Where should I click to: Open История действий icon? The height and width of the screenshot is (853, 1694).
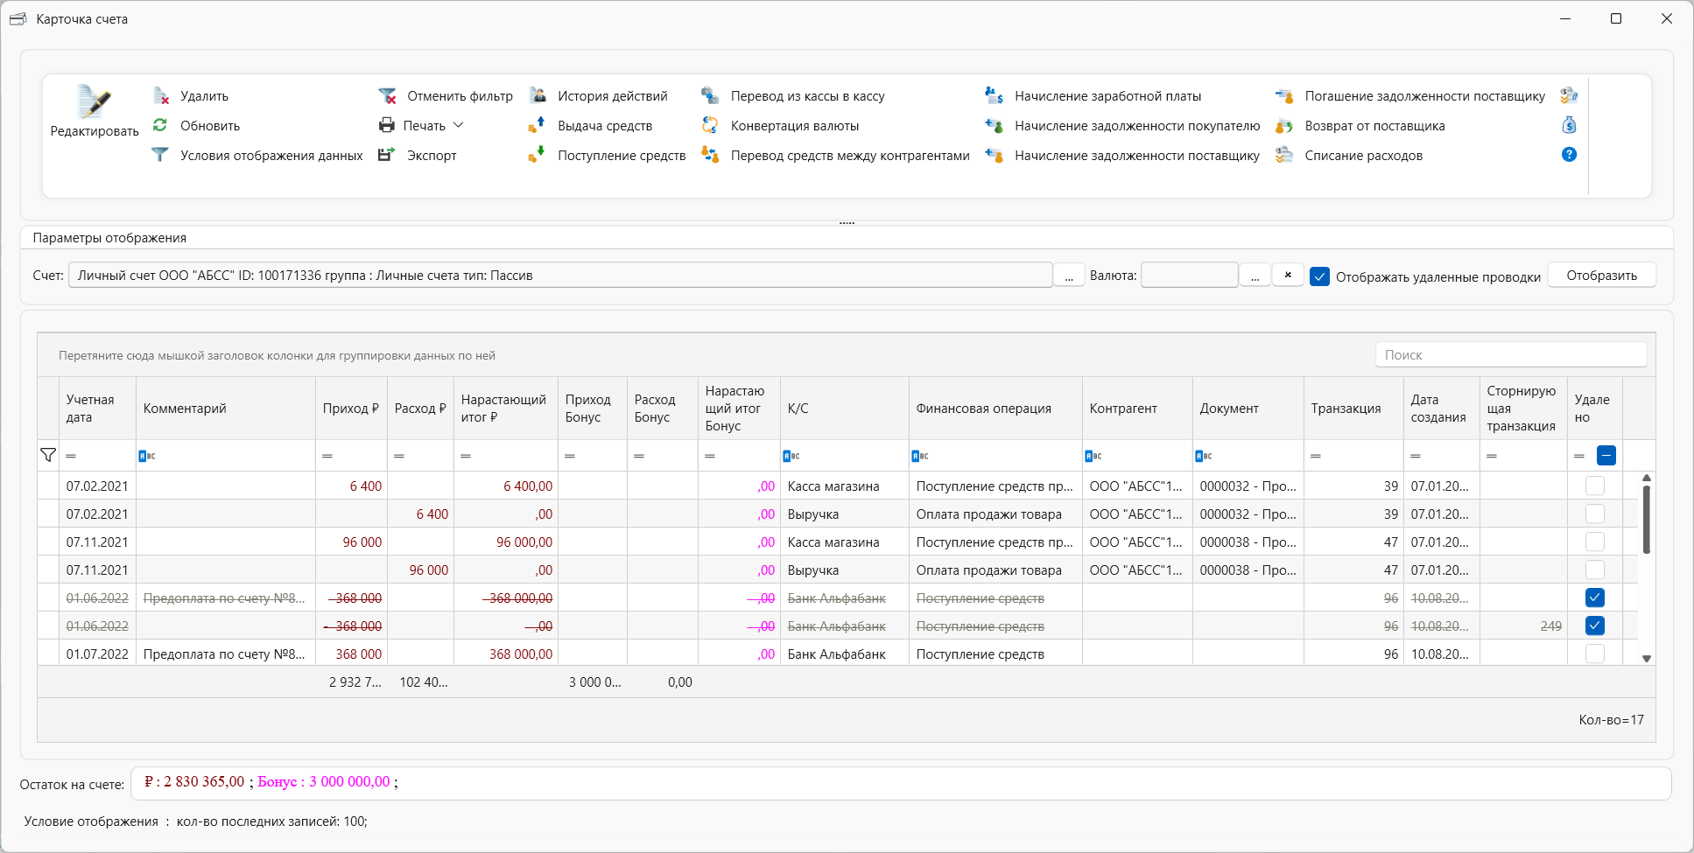[538, 95]
